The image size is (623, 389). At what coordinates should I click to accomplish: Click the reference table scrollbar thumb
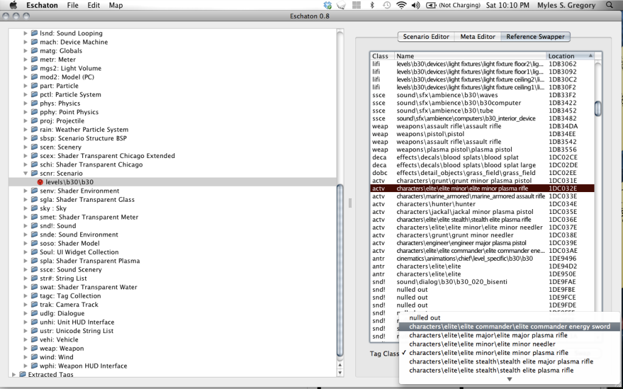598,109
